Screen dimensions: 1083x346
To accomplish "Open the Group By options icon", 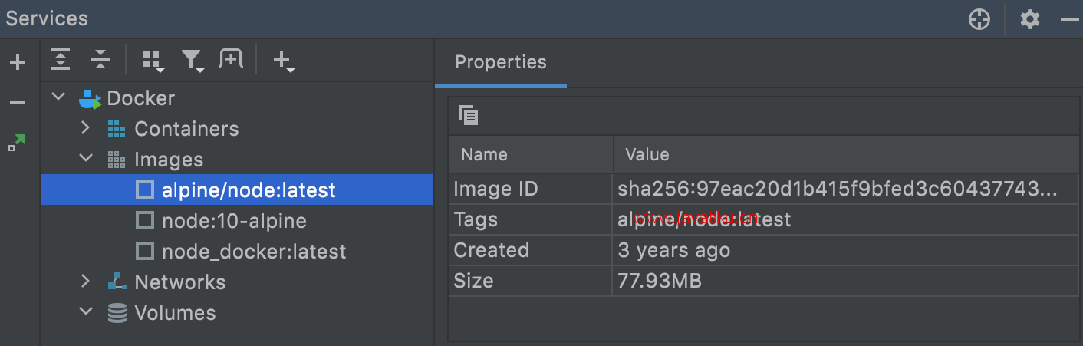I will pos(153,61).
